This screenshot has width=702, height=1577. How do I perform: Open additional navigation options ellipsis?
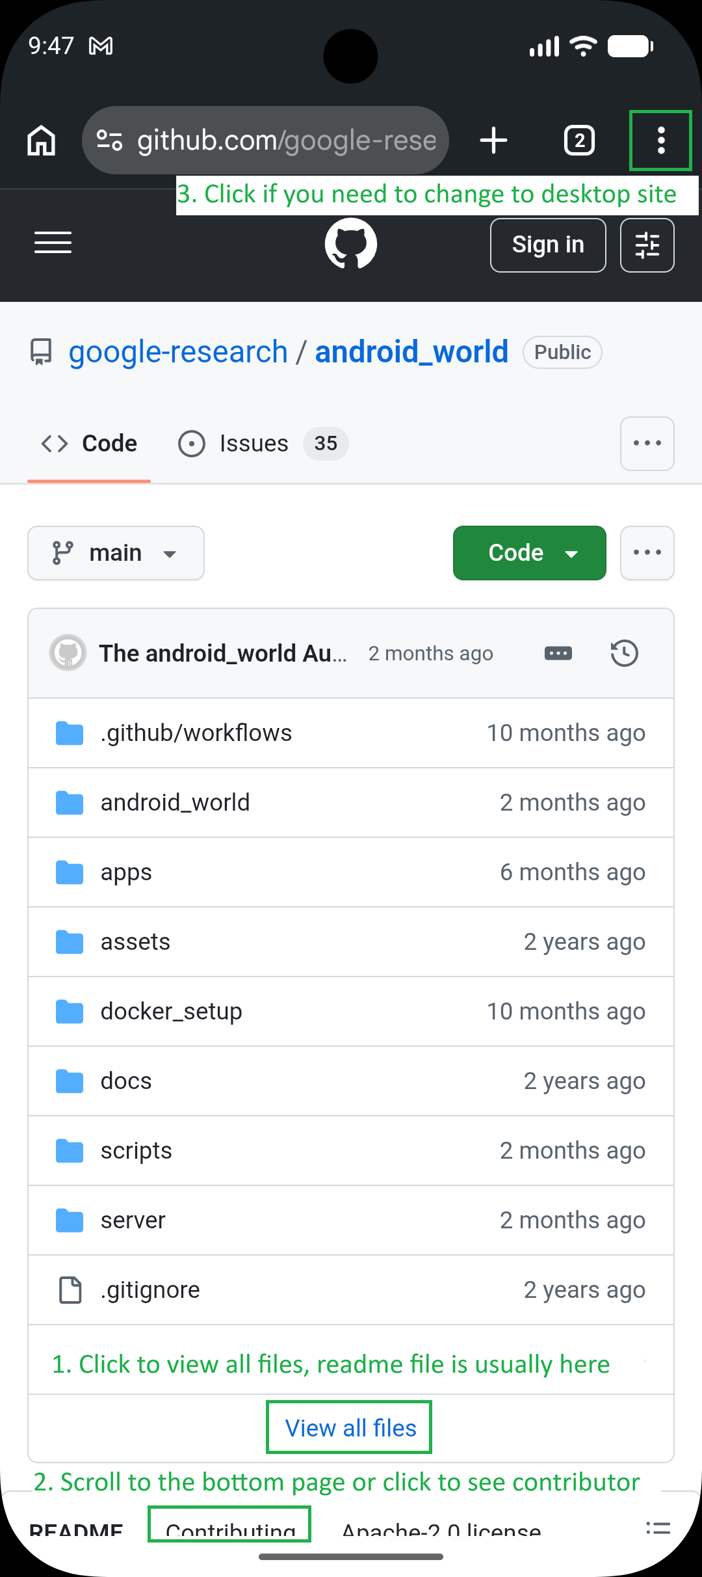[x=647, y=444]
